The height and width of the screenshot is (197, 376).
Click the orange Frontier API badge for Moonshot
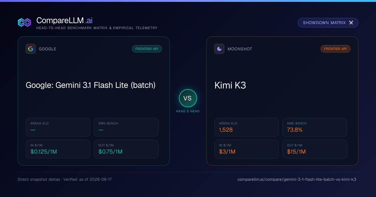tap(336, 49)
